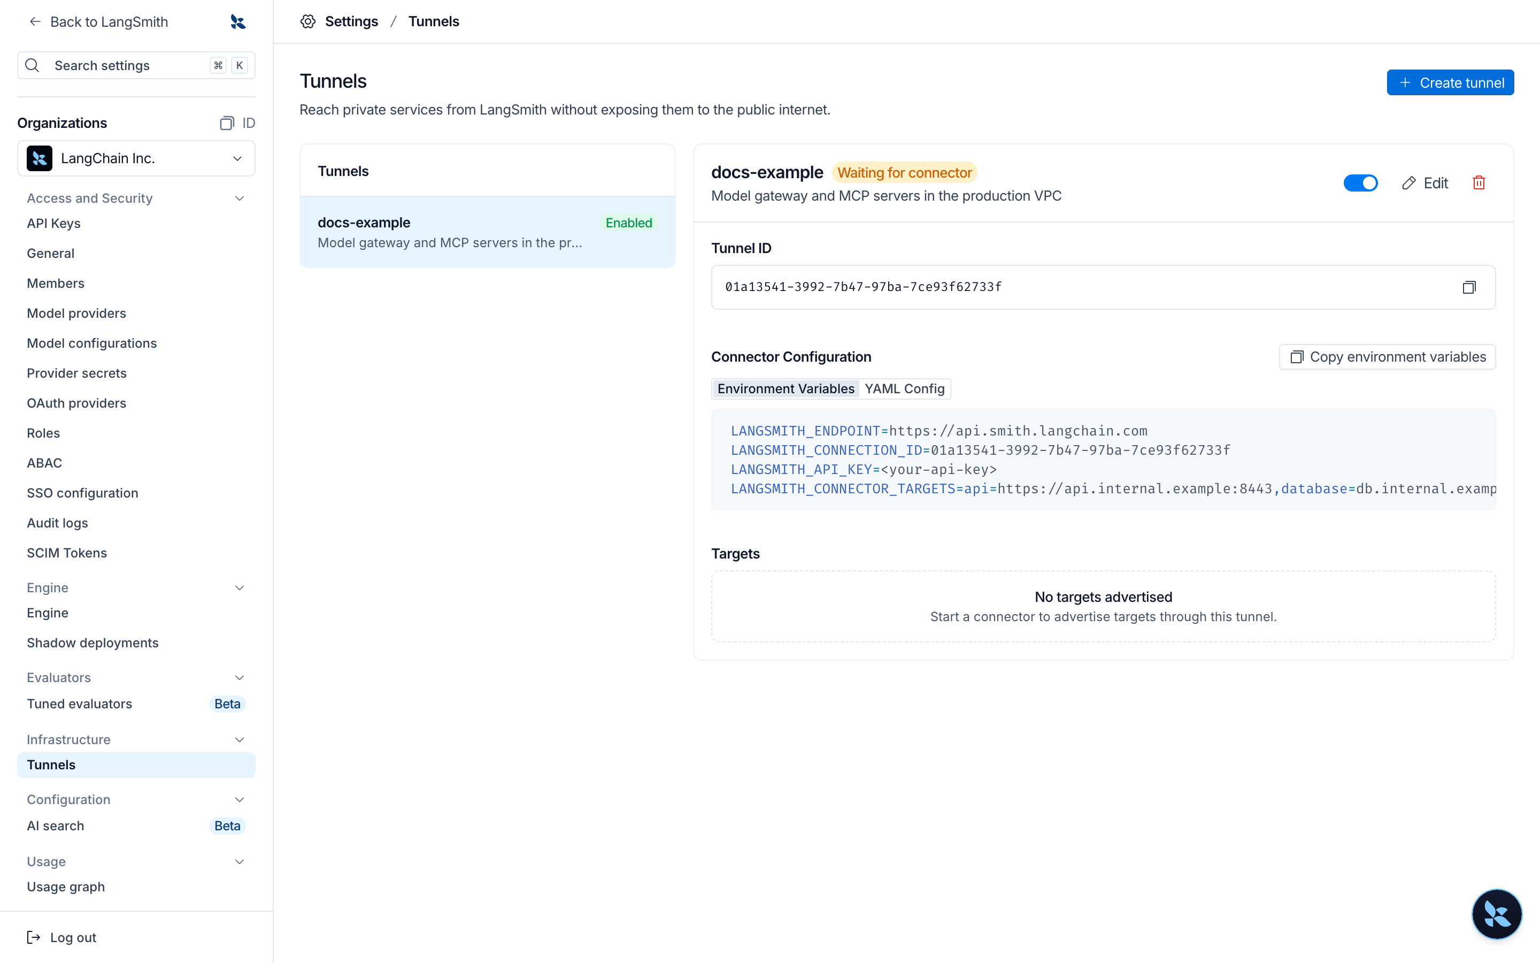Select the Environment Variables tab

pos(786,388)
